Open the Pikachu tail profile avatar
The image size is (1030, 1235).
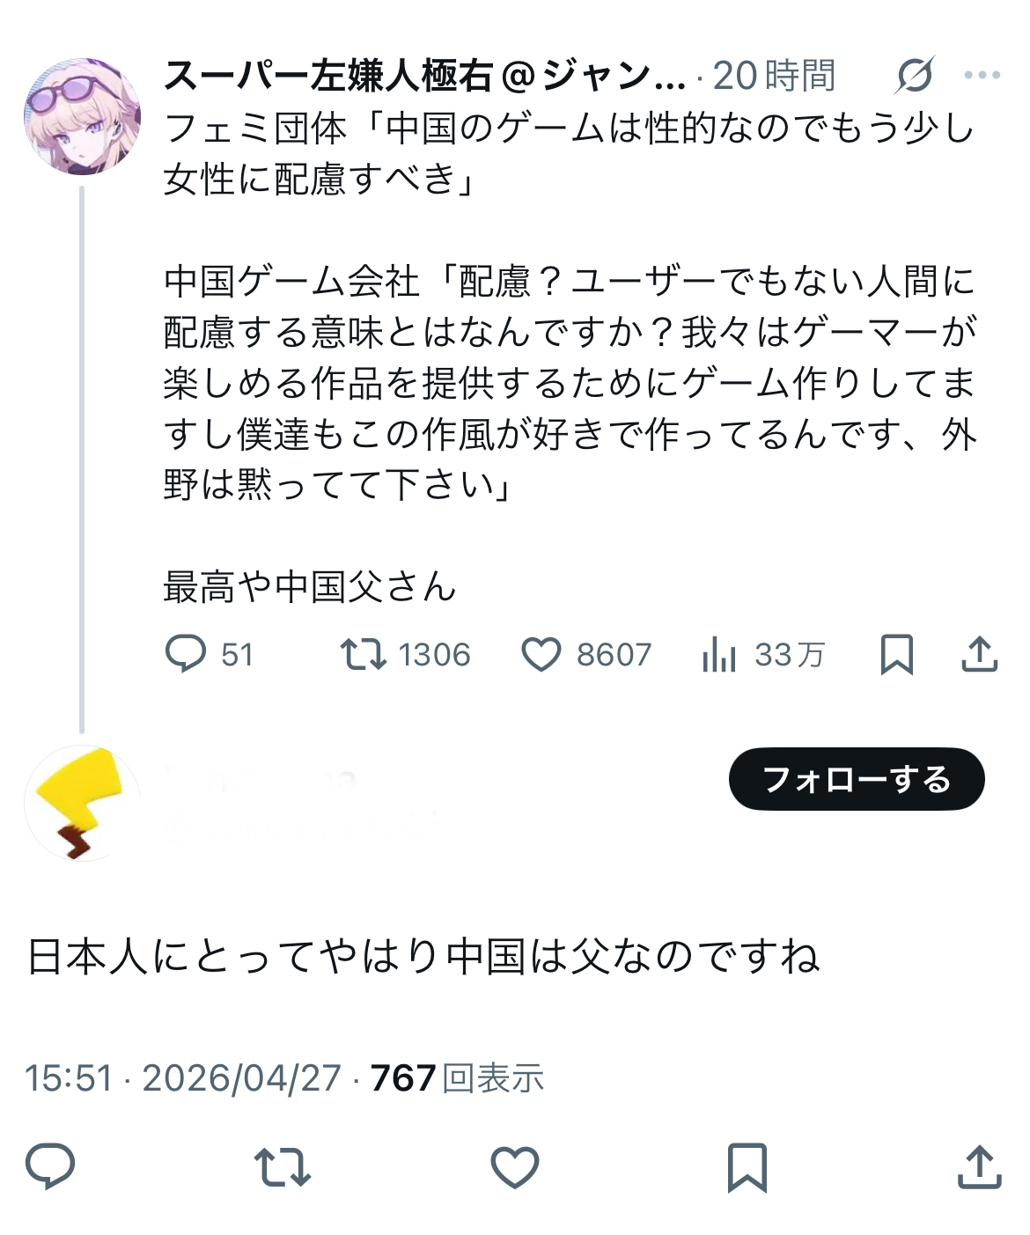coord(82,803)
